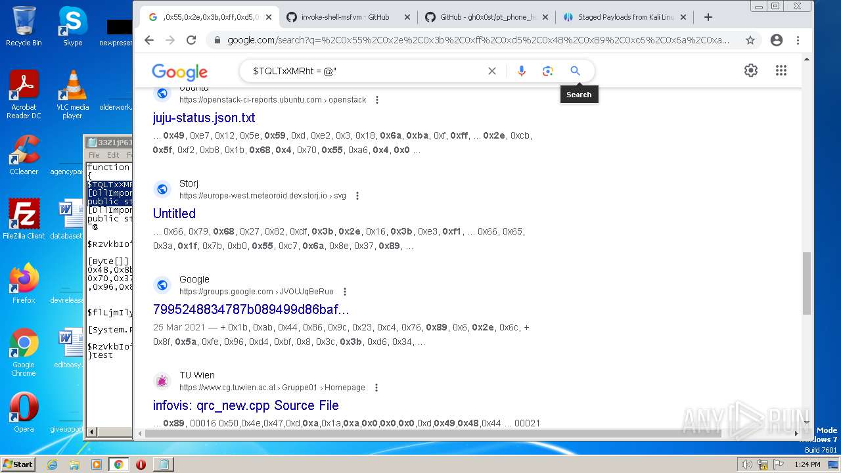Image resolution: width=841 pixels, height=473 pixels.
Task: Go back using Chrome's back arrow
Action: [x=149, y=40]
